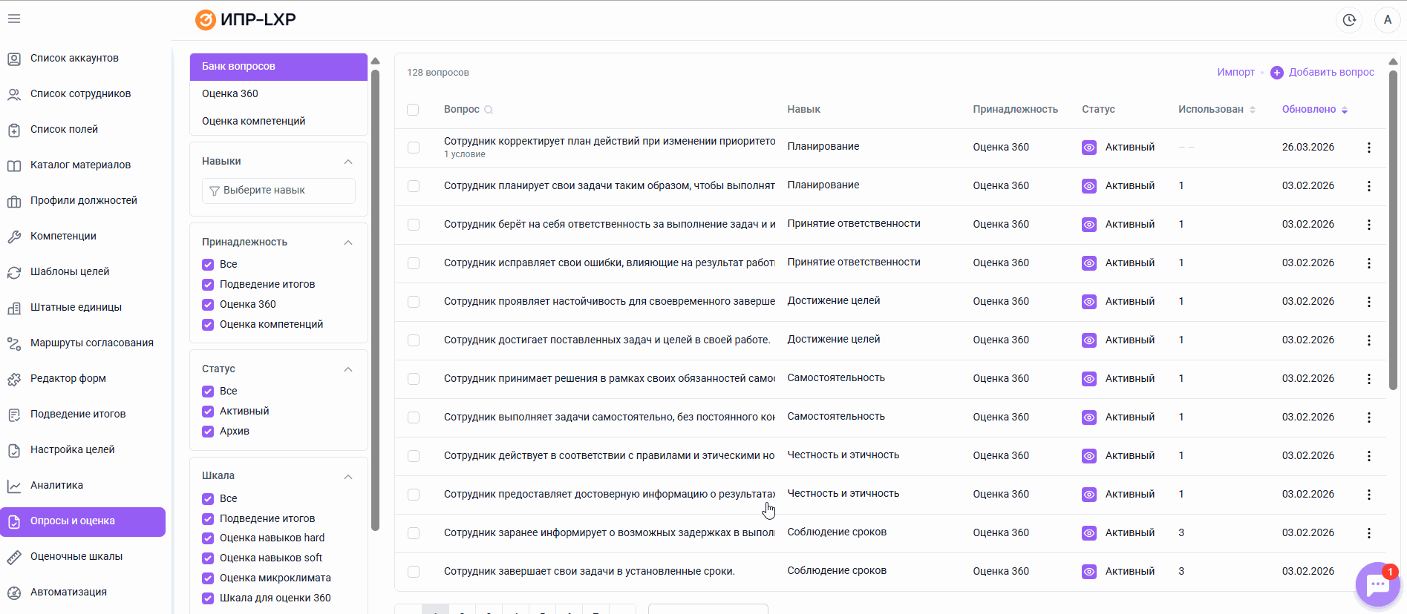The height and width of the screenshot is (614, 1407).
Task: Sort by Использован column arrows
Action: pos(1253,110)
